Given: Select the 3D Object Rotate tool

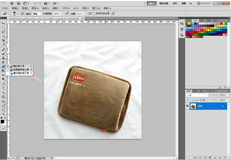Looking at the screenshot, I should pyautogui.click(x=3, y=102).
